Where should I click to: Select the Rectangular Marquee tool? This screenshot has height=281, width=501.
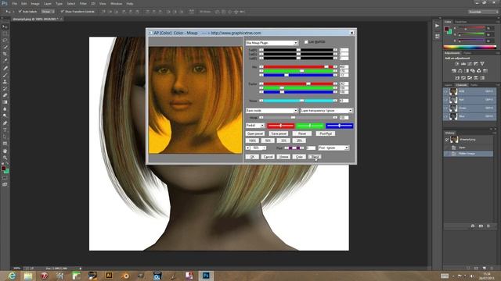tap(5, 34)
